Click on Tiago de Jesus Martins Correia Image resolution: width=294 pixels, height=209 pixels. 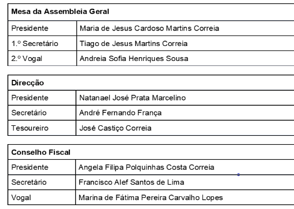(x=134, y=43)
